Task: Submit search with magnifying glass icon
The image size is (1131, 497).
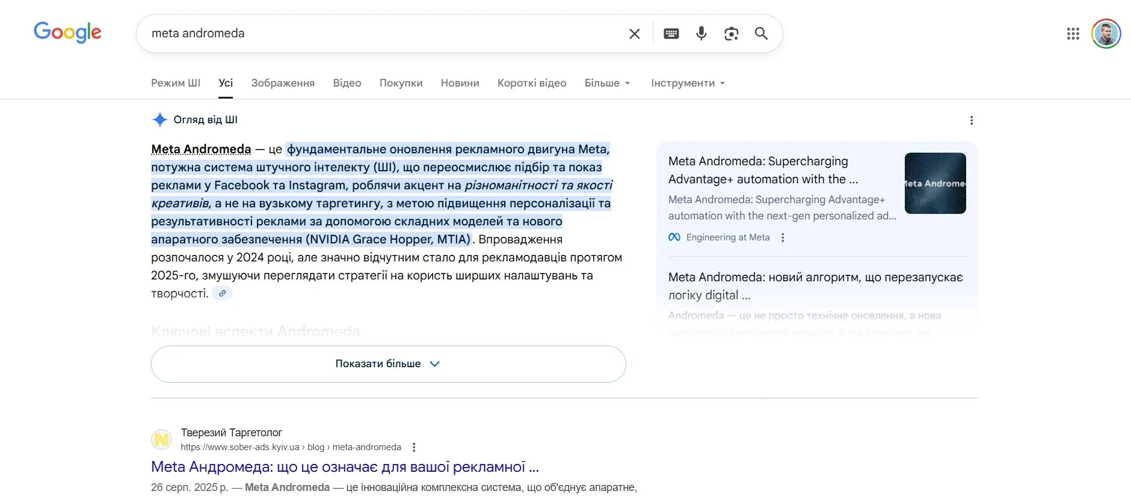Action: (761, 34)
